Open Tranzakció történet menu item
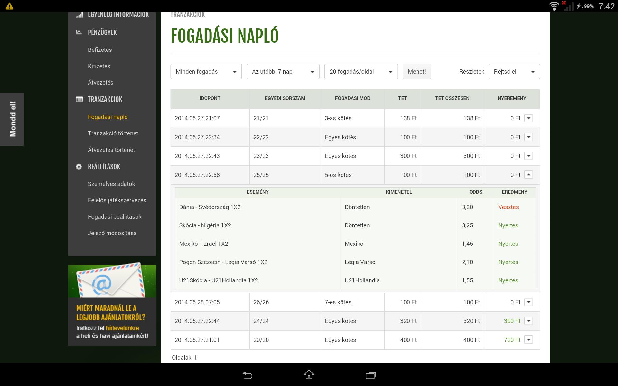Screen dimensions: 618x386 [113, 133]
